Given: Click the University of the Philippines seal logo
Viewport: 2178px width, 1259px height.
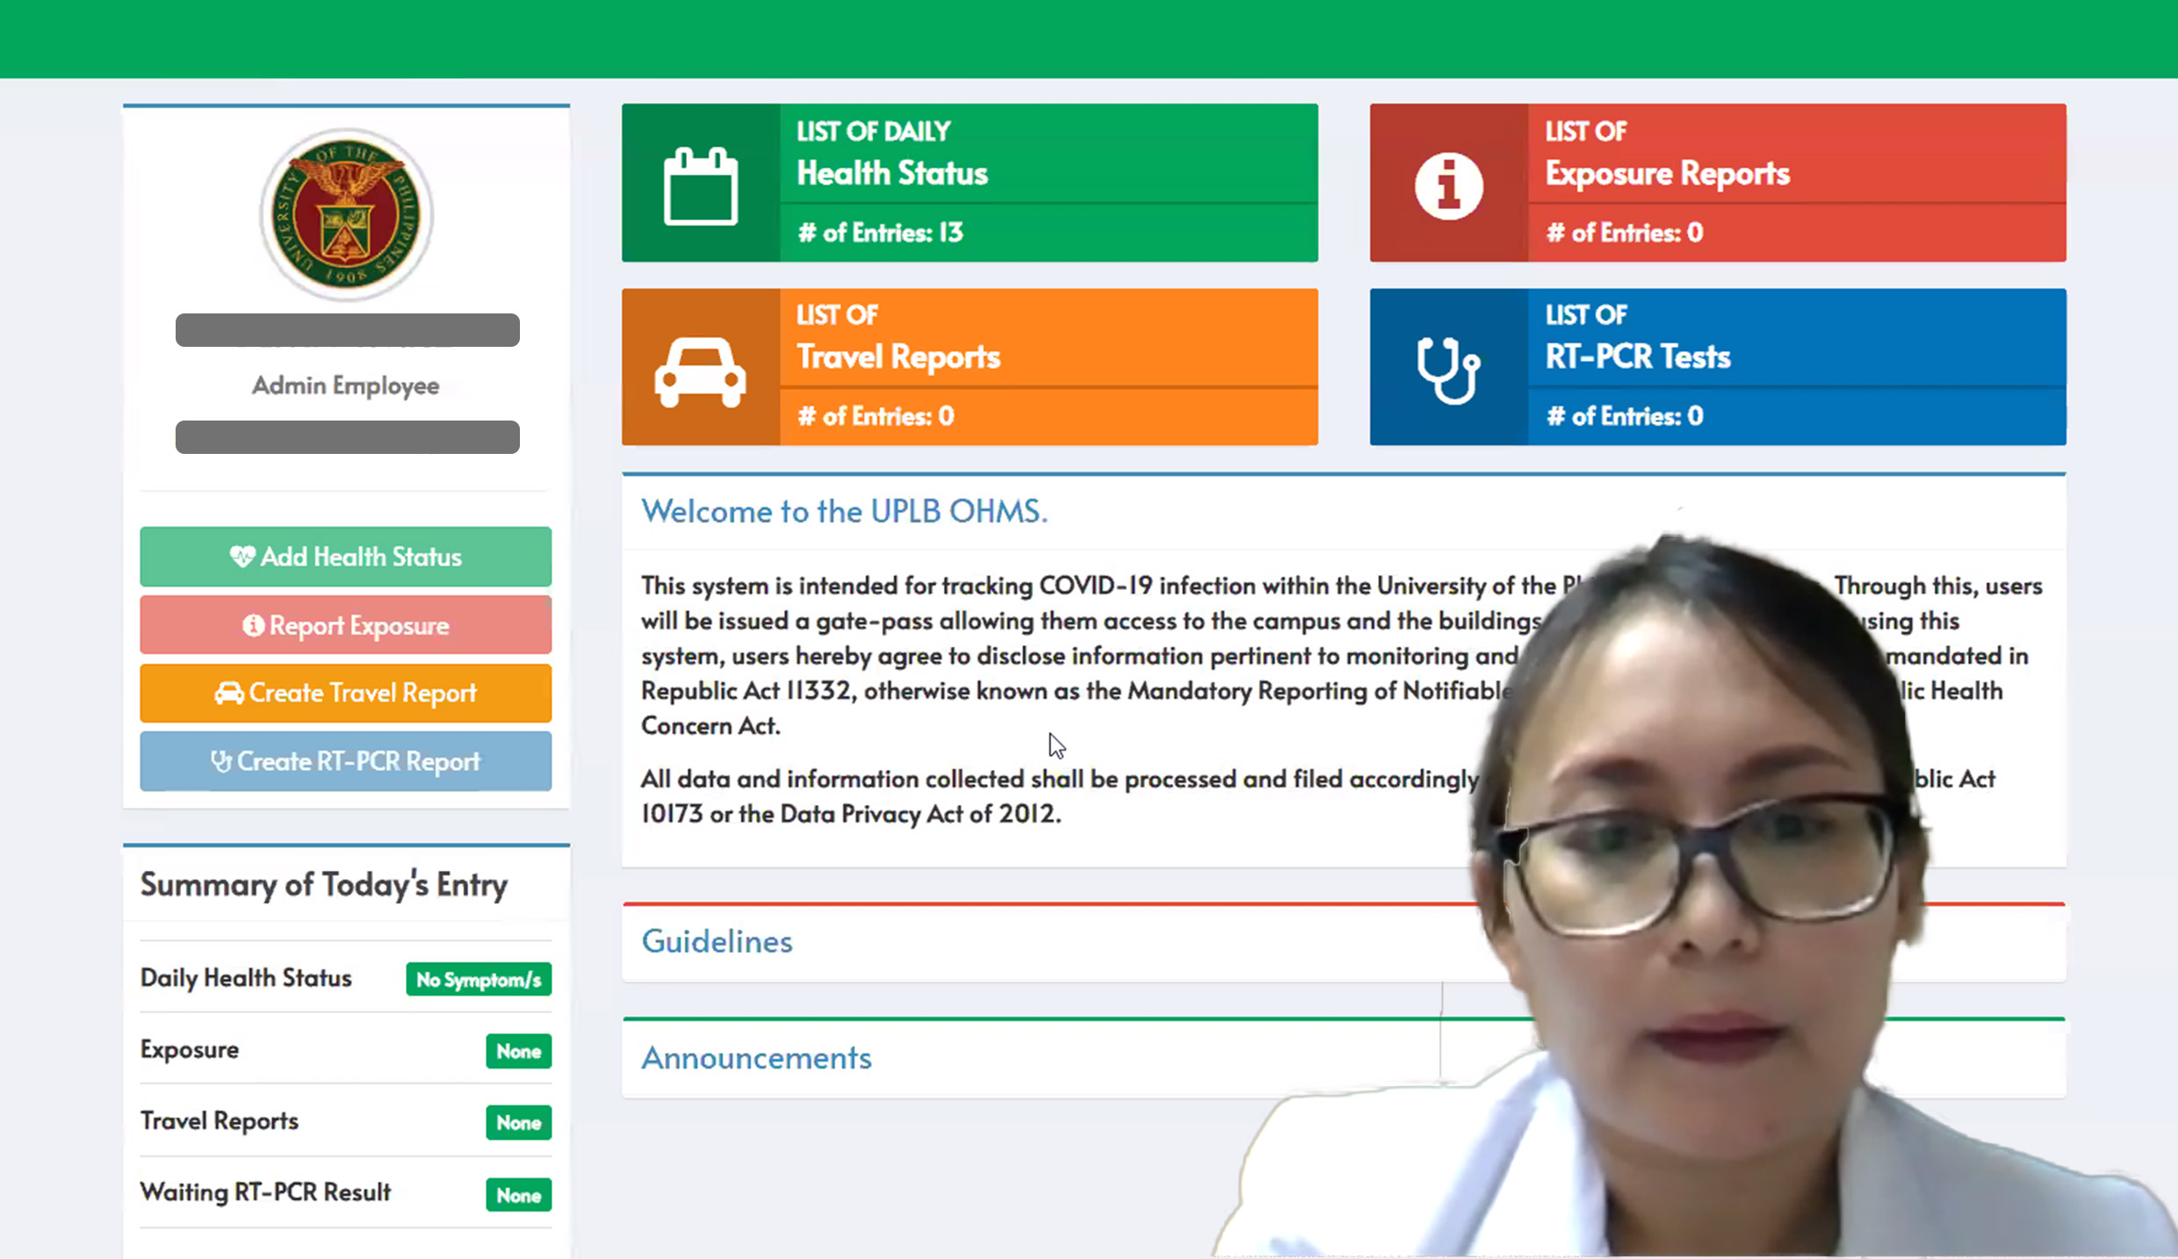Looking at the screenshot, I should click(346, 214).
